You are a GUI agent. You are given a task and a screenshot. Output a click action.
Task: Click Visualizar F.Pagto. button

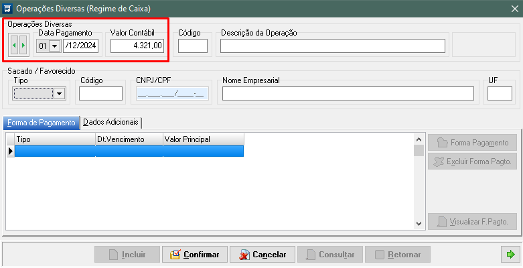tap(472, 222)
